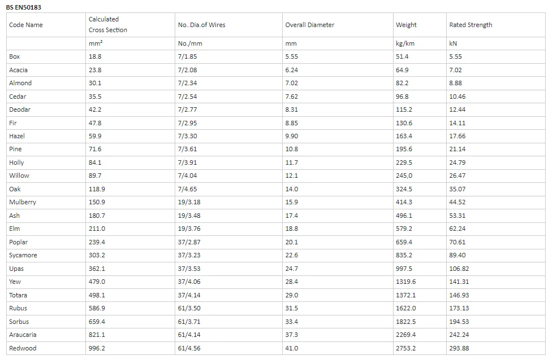Click the Fir weight value 130.6

pyautogui.click(x=404, y=123)
